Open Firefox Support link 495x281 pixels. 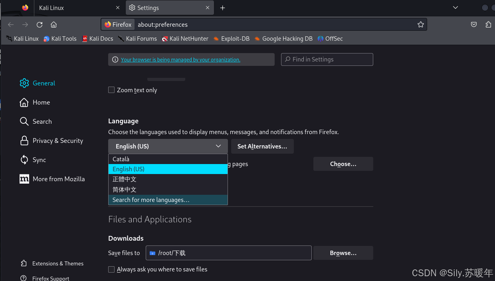click(x=45, y=278)
